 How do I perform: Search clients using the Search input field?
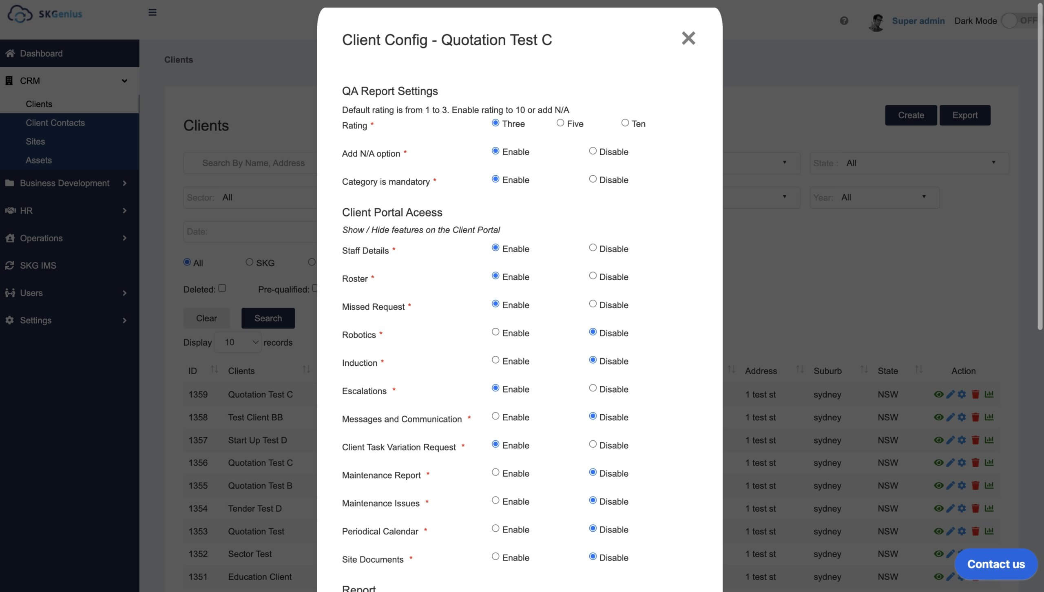[253, 163]
